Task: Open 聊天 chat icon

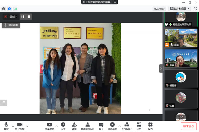Action: [x=101, y=126]
